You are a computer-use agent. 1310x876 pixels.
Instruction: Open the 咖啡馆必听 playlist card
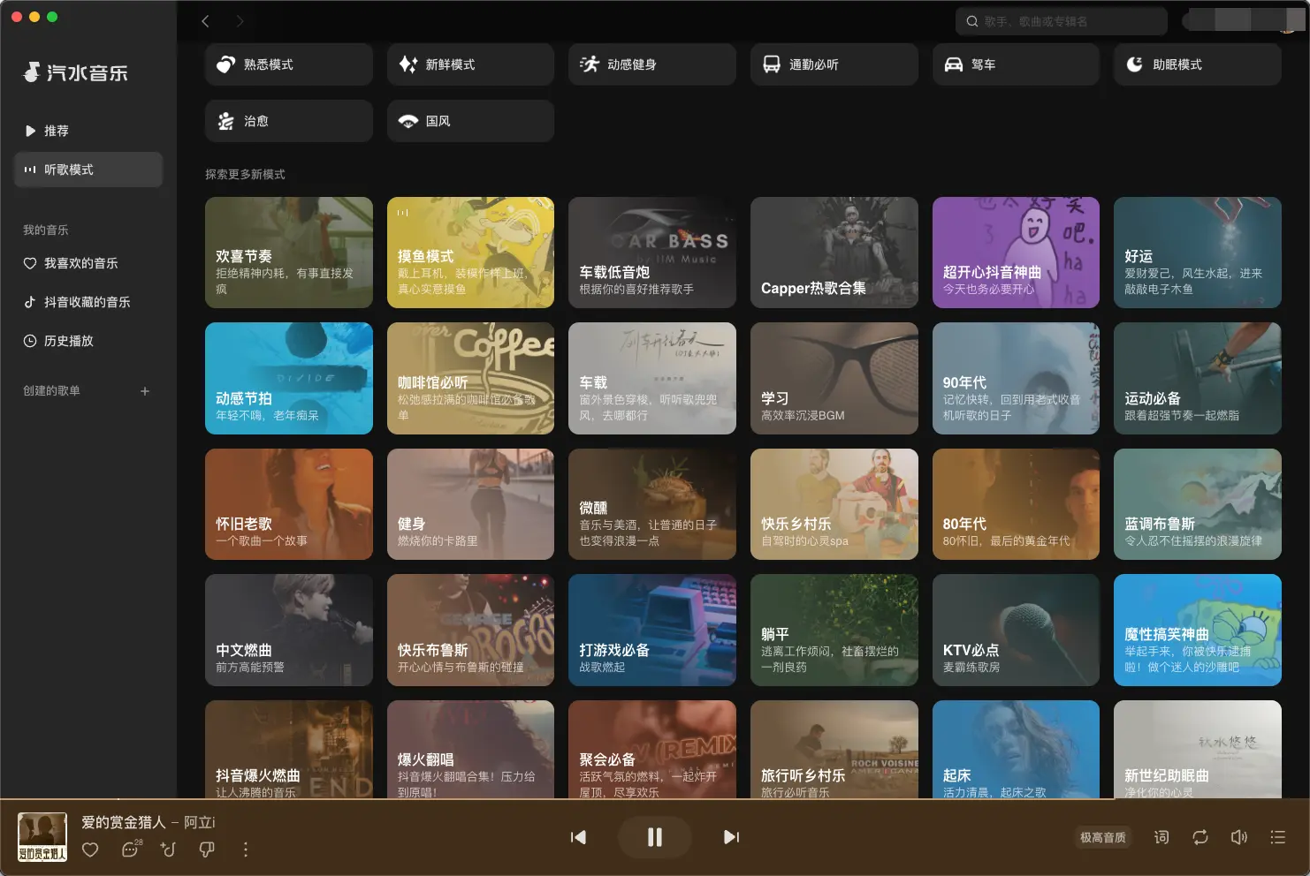[470, 378]
